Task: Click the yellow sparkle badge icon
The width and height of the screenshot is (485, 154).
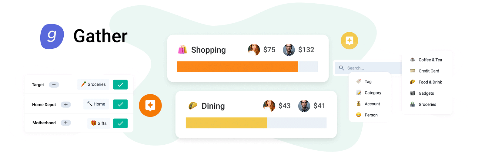Action: [x=350, y=41]
